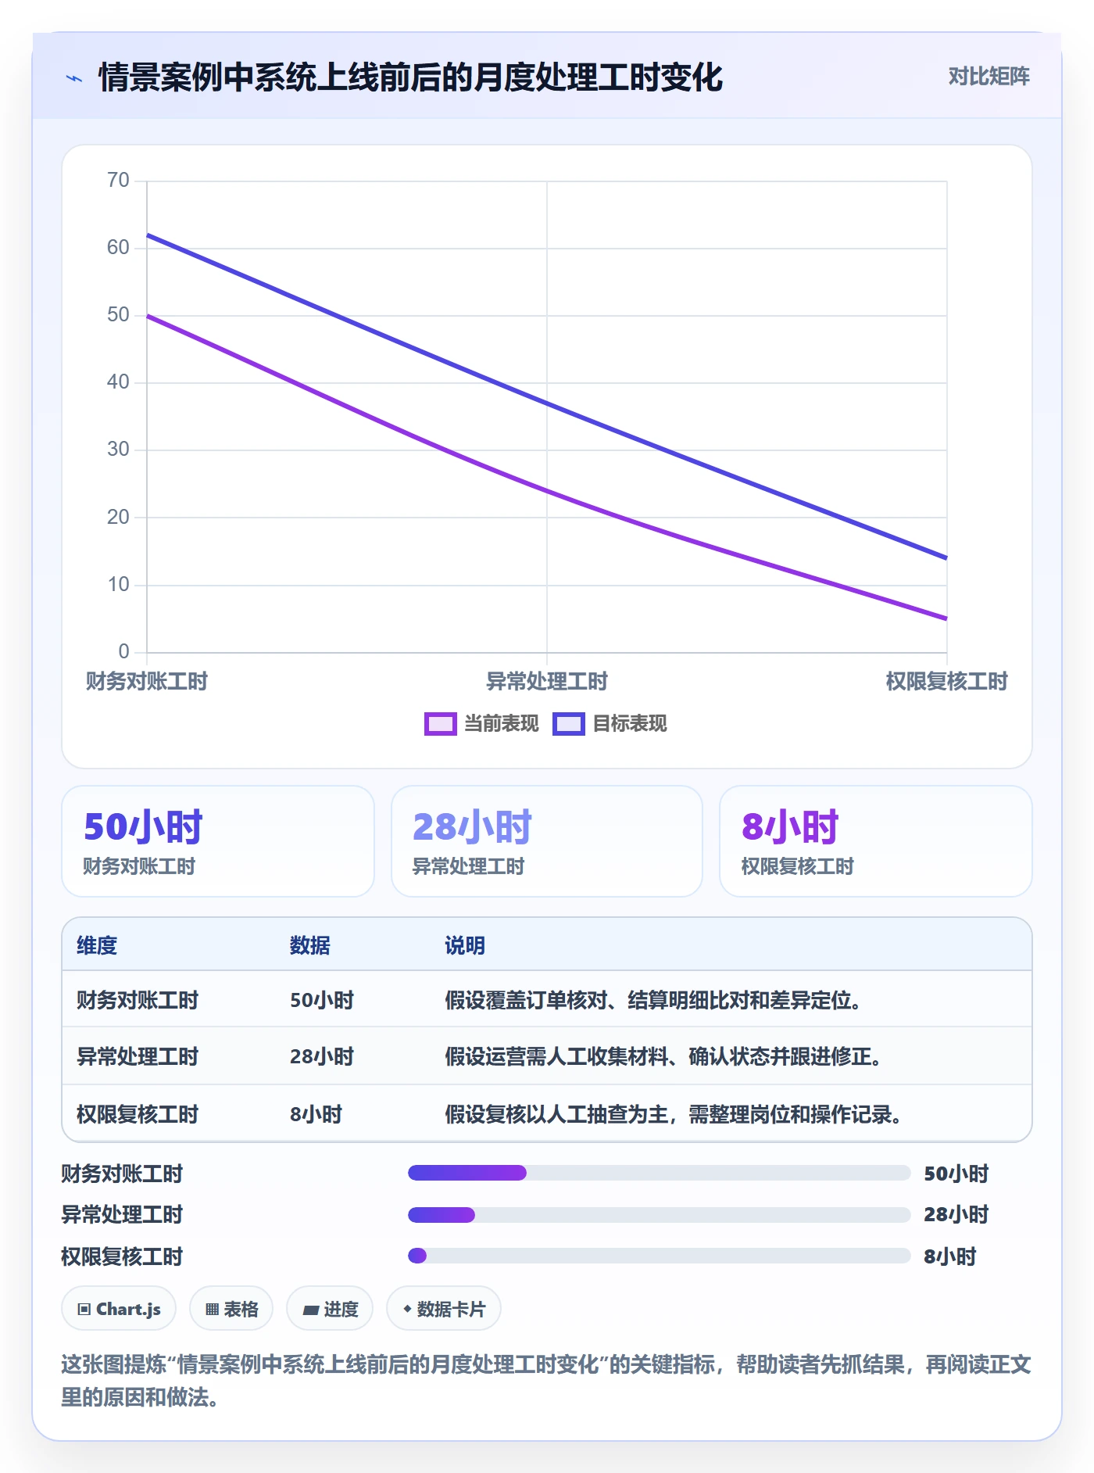1094x1473 pixels.
Task: Click the y-axis label 20
Action: click(x=118, y=517)
